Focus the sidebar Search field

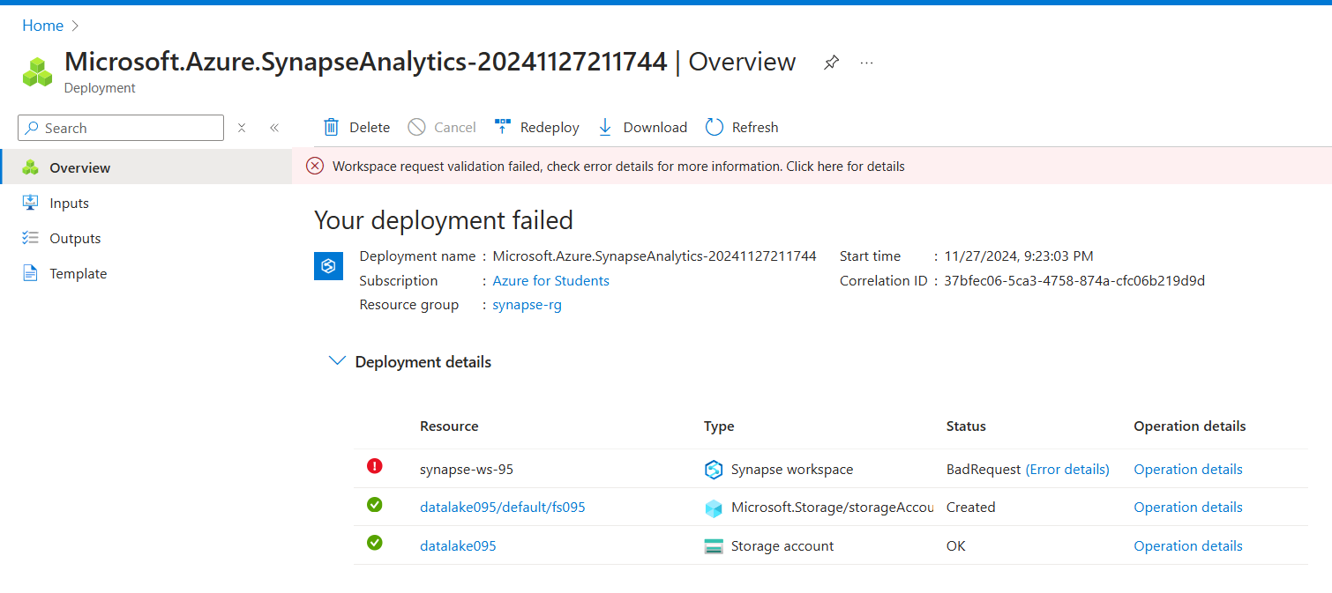[x=121, y=128]
